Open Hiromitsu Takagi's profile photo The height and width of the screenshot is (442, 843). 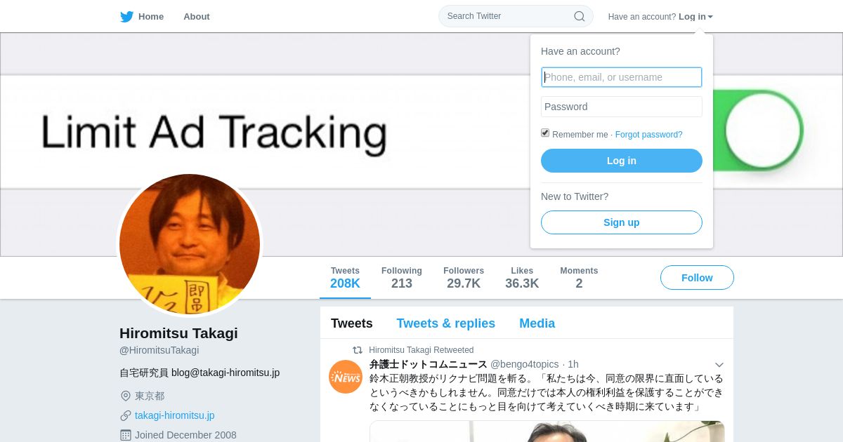(x=190, y=244)
